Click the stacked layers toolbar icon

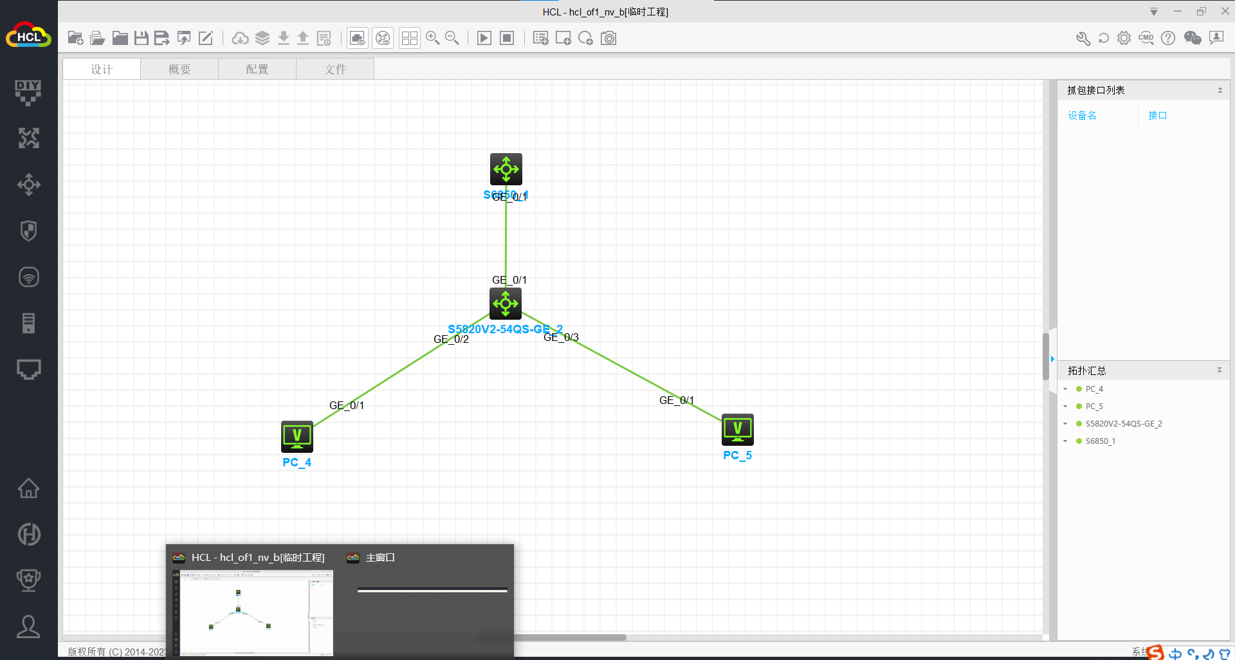[x=262, y=38]
